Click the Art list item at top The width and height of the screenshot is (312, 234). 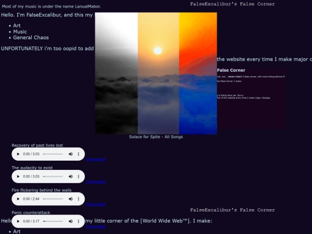tap(17, 25)
